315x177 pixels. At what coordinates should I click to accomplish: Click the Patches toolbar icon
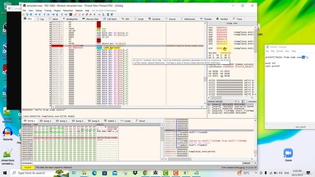point(75,14)
